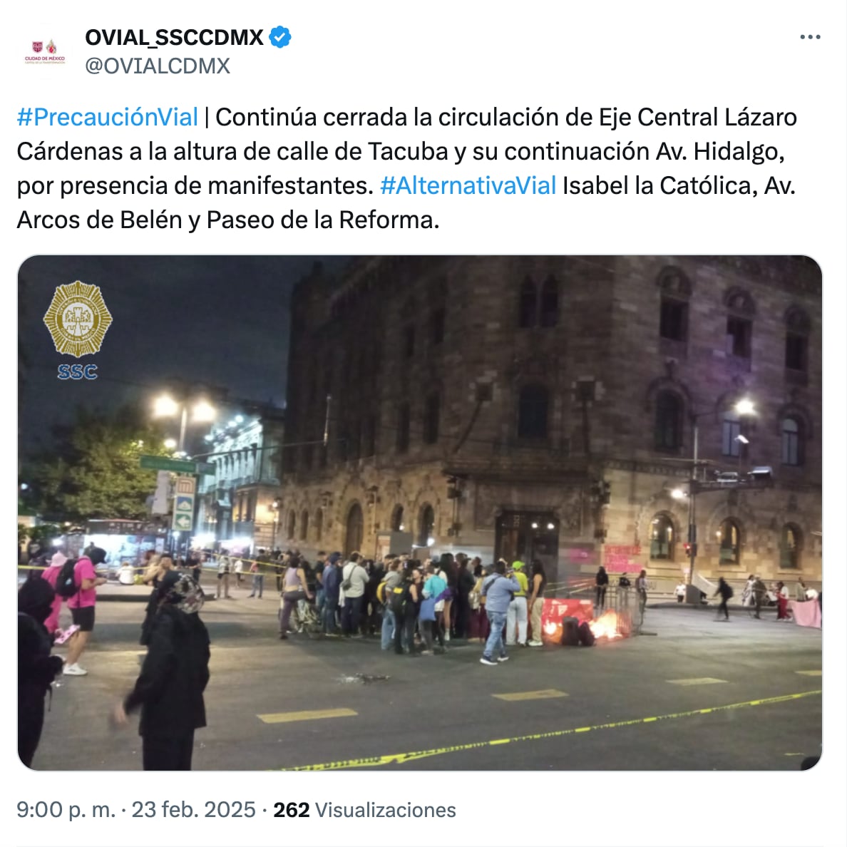Click the crowd of protesters in photo
This screenshot has width=847, height=847.
(411, 601)
